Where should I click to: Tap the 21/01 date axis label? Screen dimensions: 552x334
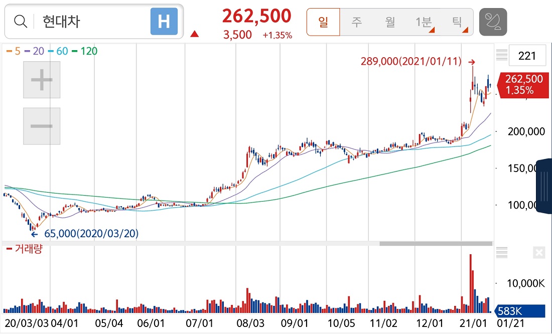pos(474,323)
